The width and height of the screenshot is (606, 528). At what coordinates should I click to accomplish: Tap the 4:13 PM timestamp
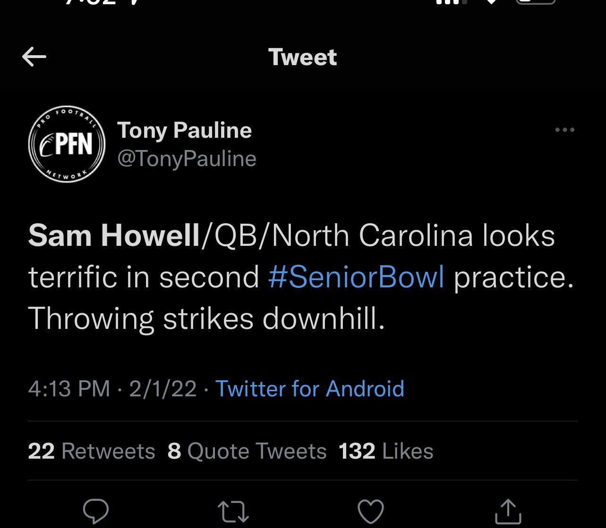click(x=69, y=389)
